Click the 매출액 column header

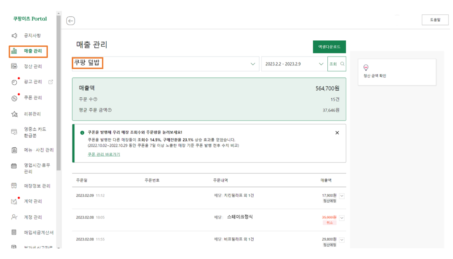pyautogui.click(x=326, y=180)
